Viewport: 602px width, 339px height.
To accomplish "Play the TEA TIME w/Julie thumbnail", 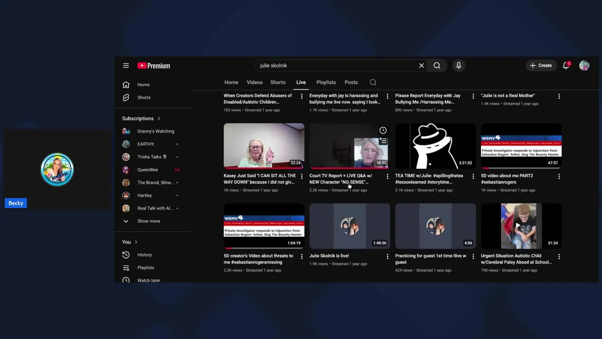I will pyautogui.click(x=436, y=146).
